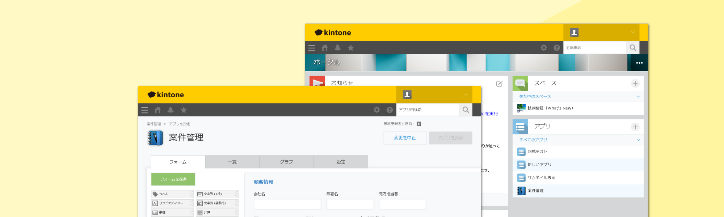
Task: Click the star icon in the back portal window
Action: tap(351, 48)
